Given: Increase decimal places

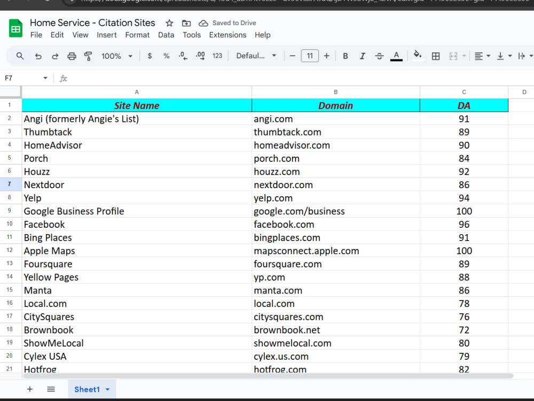Looking at the screenshot, I should [x=200, y=56].
